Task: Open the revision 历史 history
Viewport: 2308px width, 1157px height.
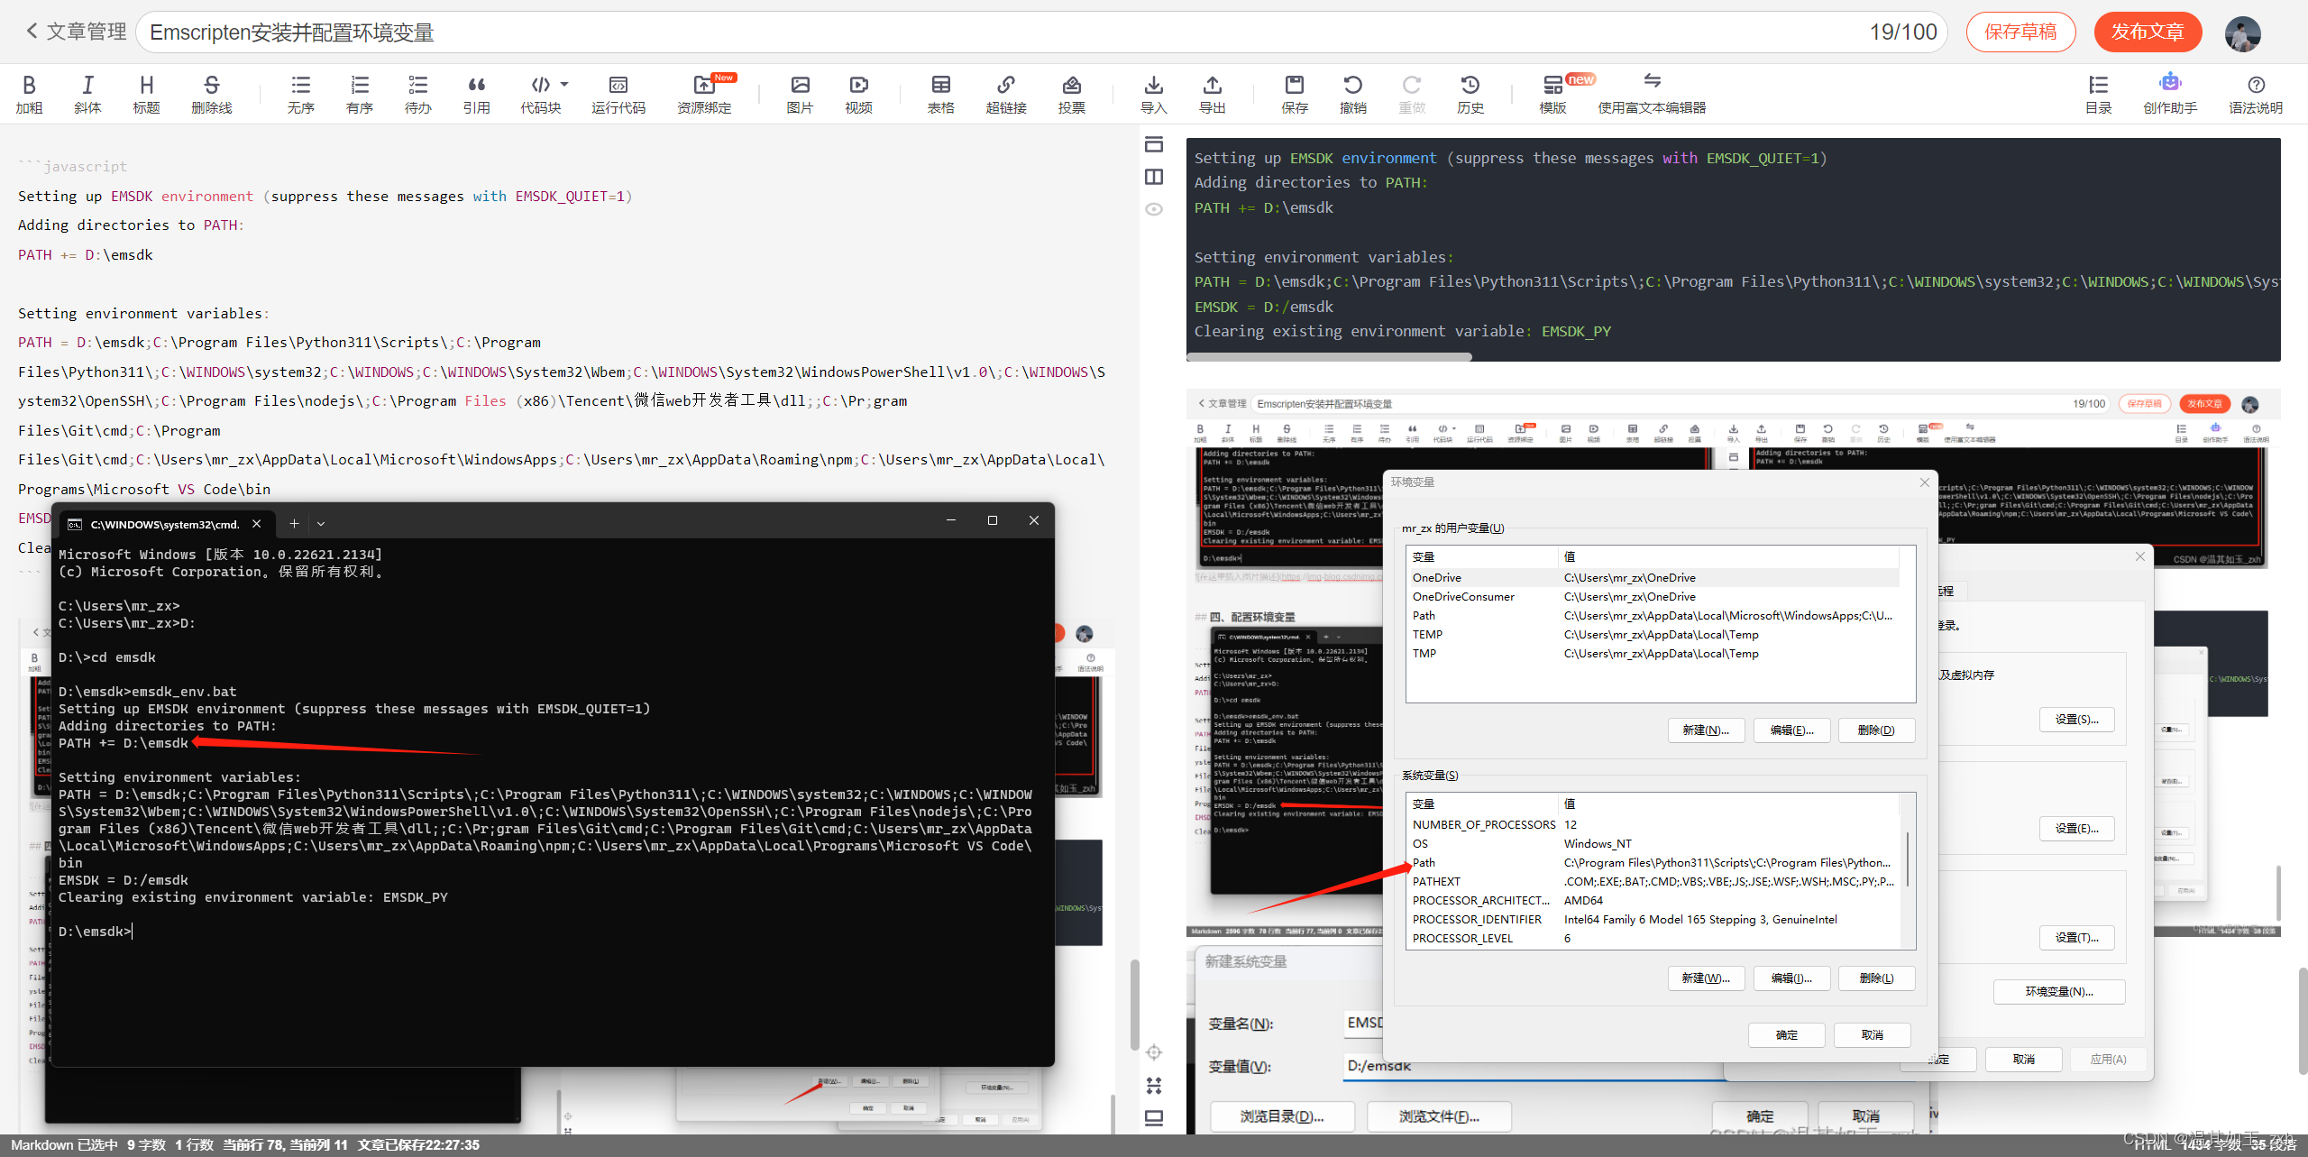Action: click(x=1470, y=94)
